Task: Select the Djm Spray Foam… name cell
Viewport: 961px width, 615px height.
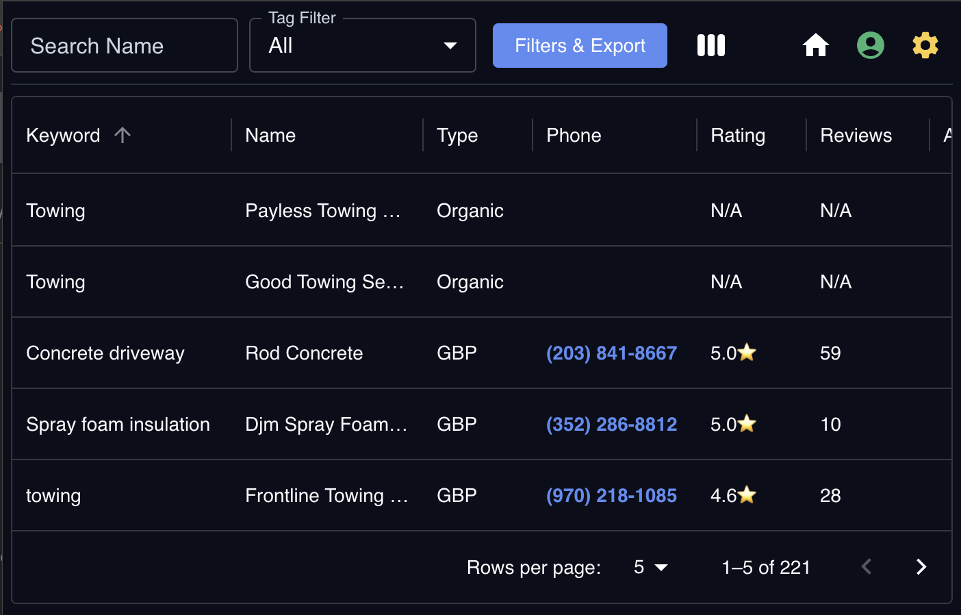Action: (326, 425)
